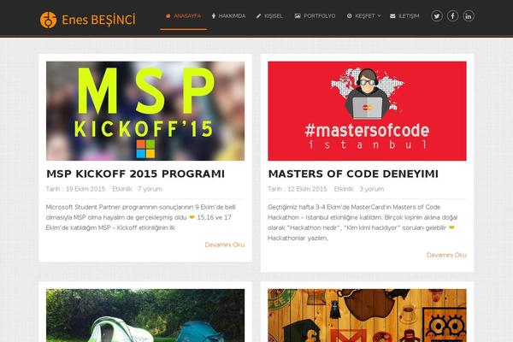Screen dimensions: 513x342
Task: Open the 3 yorum comments link
Action: tap(372, 189)
